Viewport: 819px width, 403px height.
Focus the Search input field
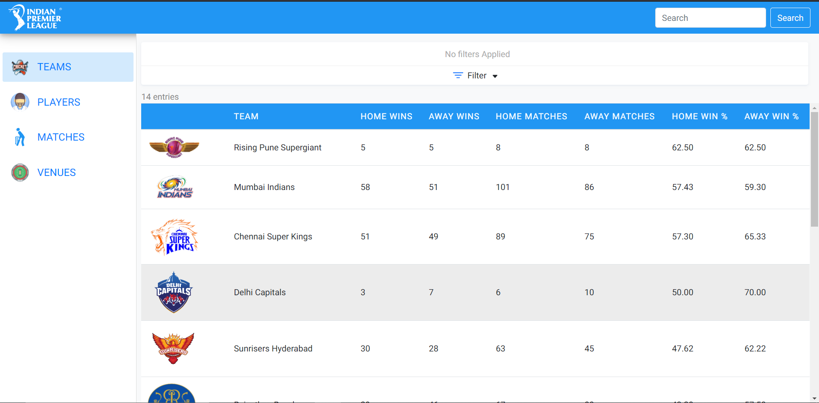click(x=710, y=18)
